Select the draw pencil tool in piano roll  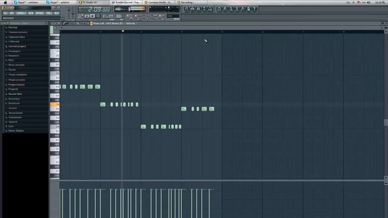click(64, 24)
